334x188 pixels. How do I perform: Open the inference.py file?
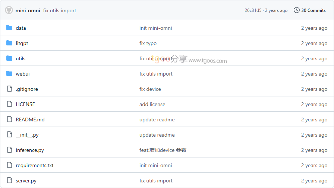click(x=30, y=150)
